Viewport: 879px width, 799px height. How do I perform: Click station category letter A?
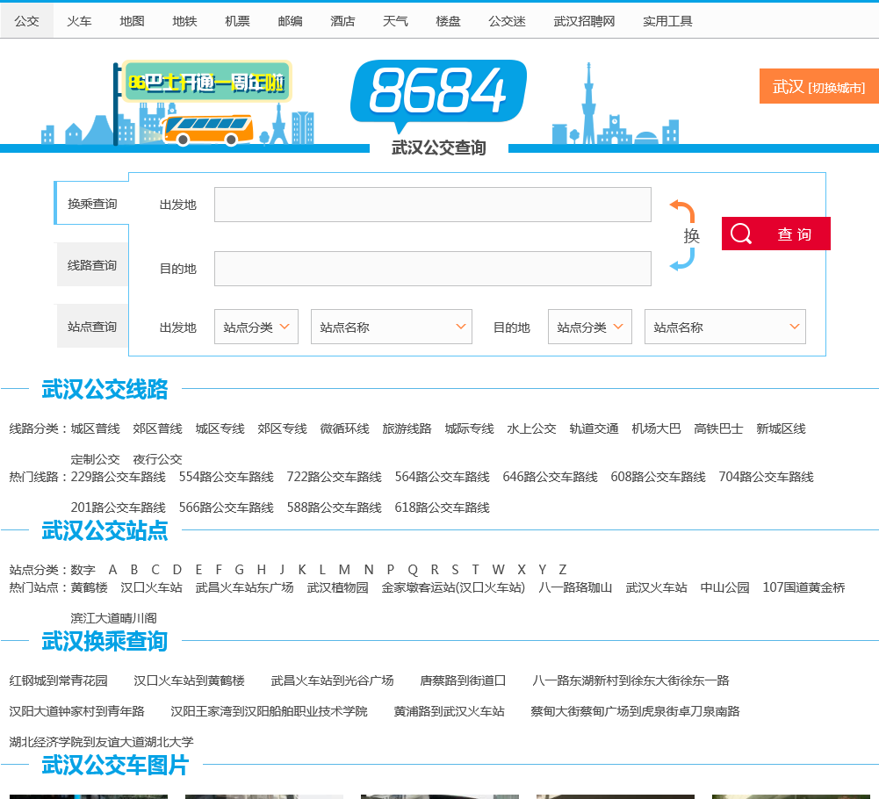pos(112,570)
